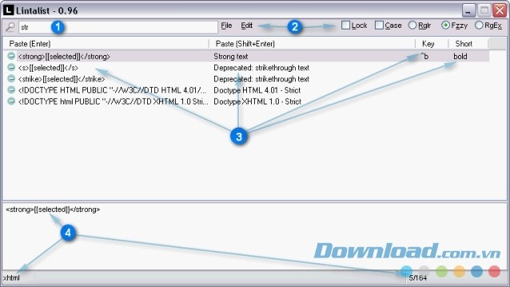Click the icon beside the strong snippet
The width and height of the screenshot is (510, 287).
(11, 56)
